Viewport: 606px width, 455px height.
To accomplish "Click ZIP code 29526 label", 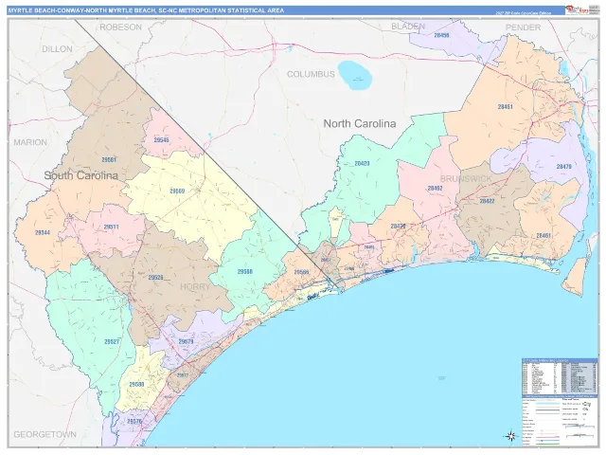I will (155, 278).
